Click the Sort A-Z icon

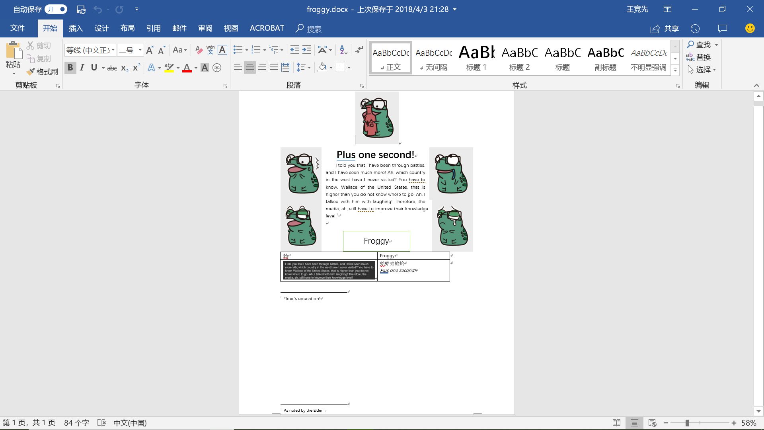point(343,50)
